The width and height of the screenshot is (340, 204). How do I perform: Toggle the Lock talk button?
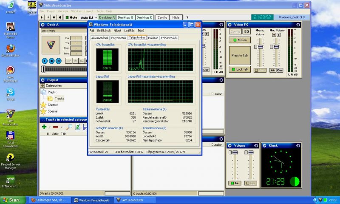point(240,69)
